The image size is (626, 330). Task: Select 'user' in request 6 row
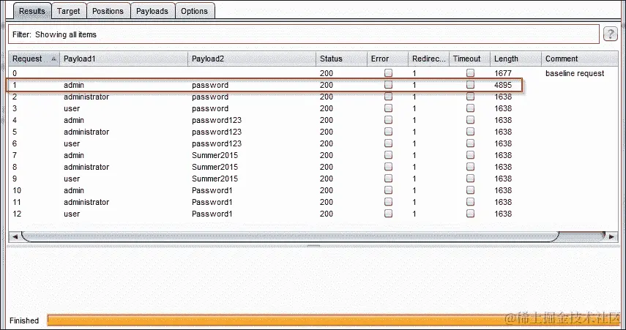pos(72,143)
